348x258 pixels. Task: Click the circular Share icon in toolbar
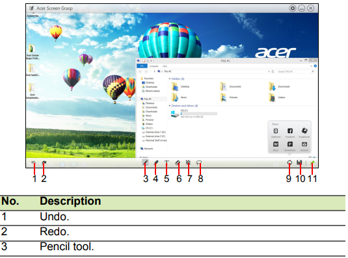click(x=289, y=162)
